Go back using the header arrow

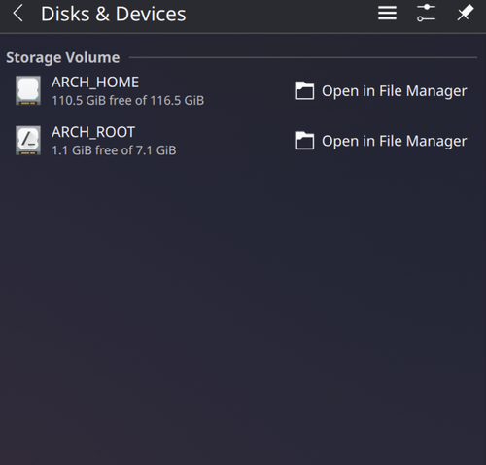click(x=18, y=14)
